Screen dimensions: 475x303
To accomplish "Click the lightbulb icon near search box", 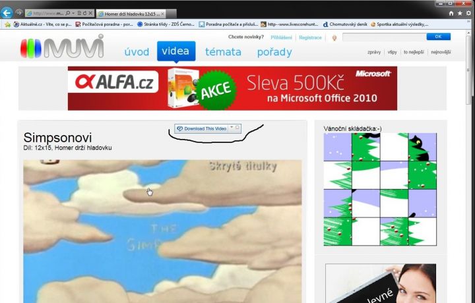I will coord(334,38).
